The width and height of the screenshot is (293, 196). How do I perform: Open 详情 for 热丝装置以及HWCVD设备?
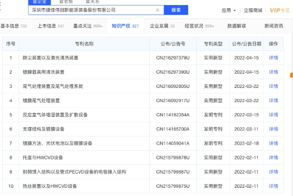point(273,186)
